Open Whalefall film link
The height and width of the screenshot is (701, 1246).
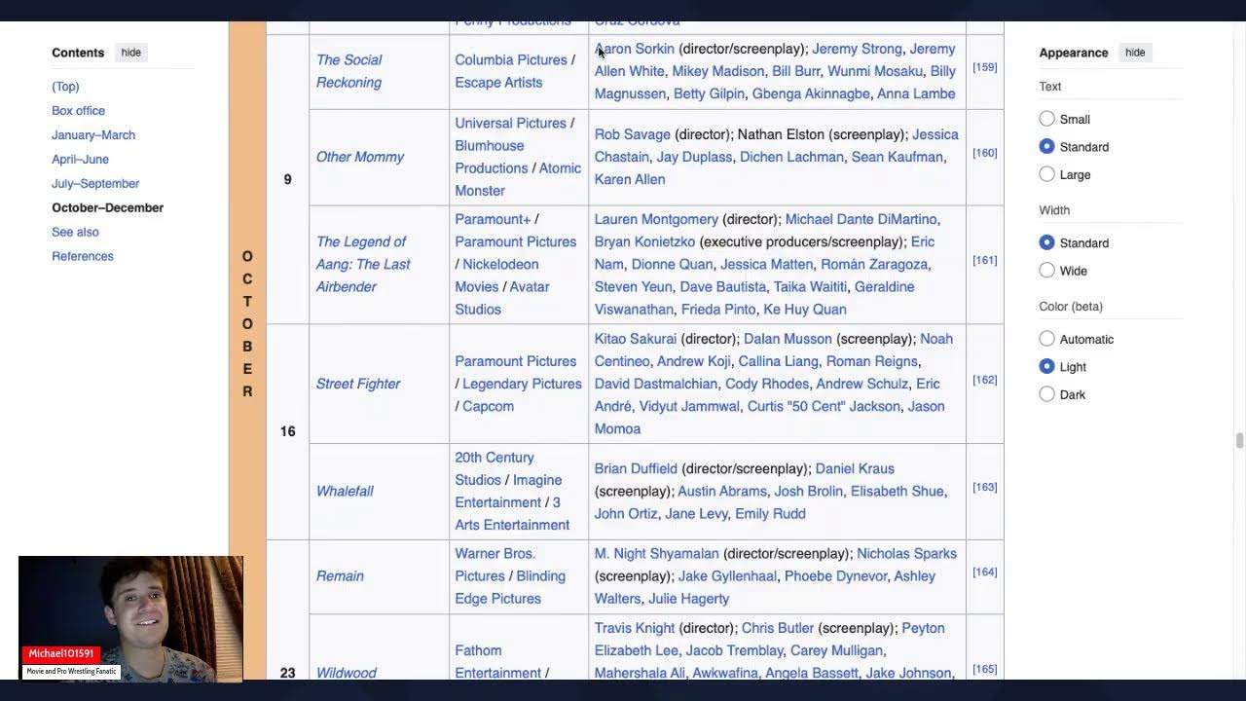coord(345,491)
